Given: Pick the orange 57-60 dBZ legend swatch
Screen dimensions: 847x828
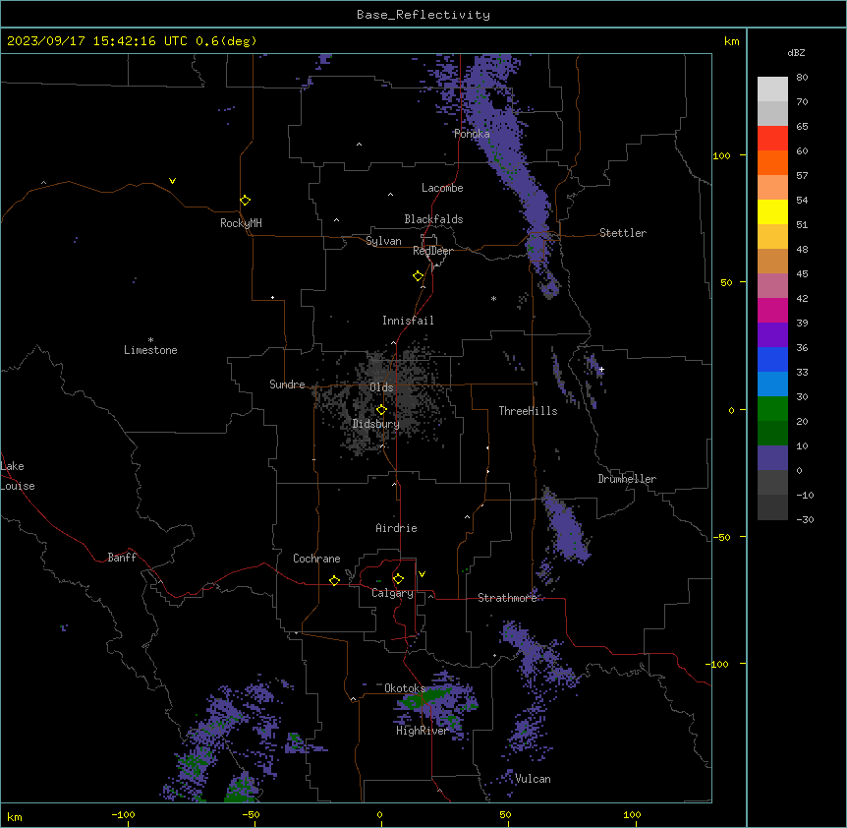Looking at the screenshot, I should coord(772,162).
